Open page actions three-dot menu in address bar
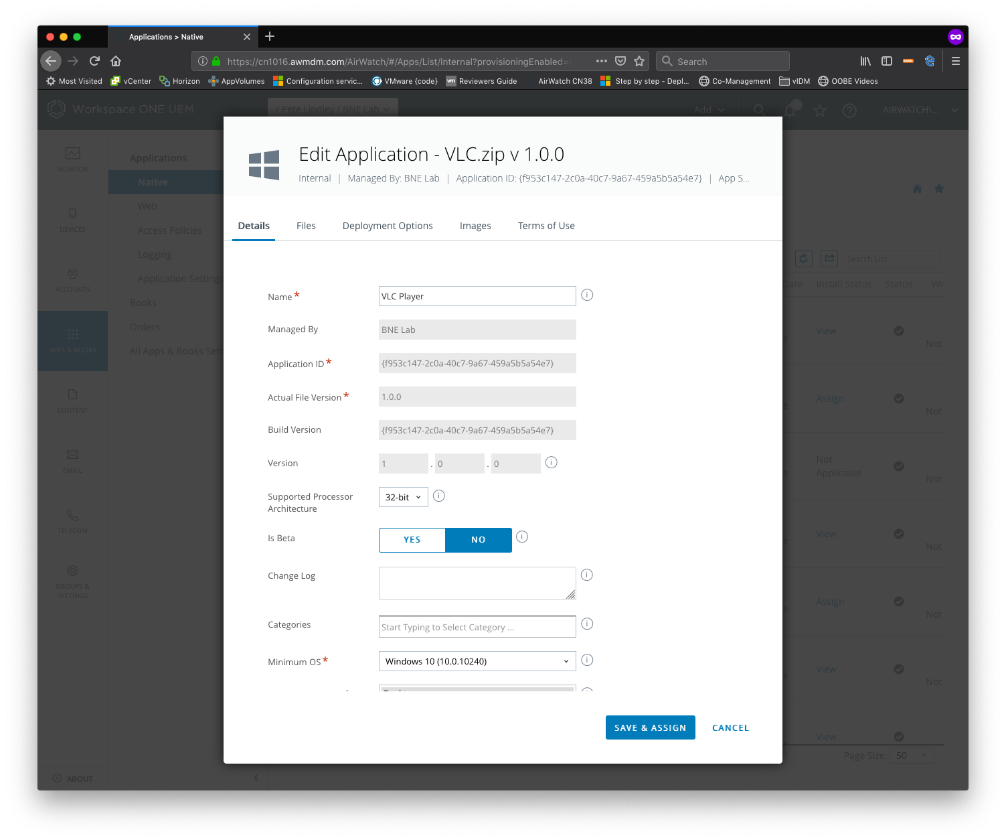Viewport: 1006px width, 840px height. tap(602, 61)
